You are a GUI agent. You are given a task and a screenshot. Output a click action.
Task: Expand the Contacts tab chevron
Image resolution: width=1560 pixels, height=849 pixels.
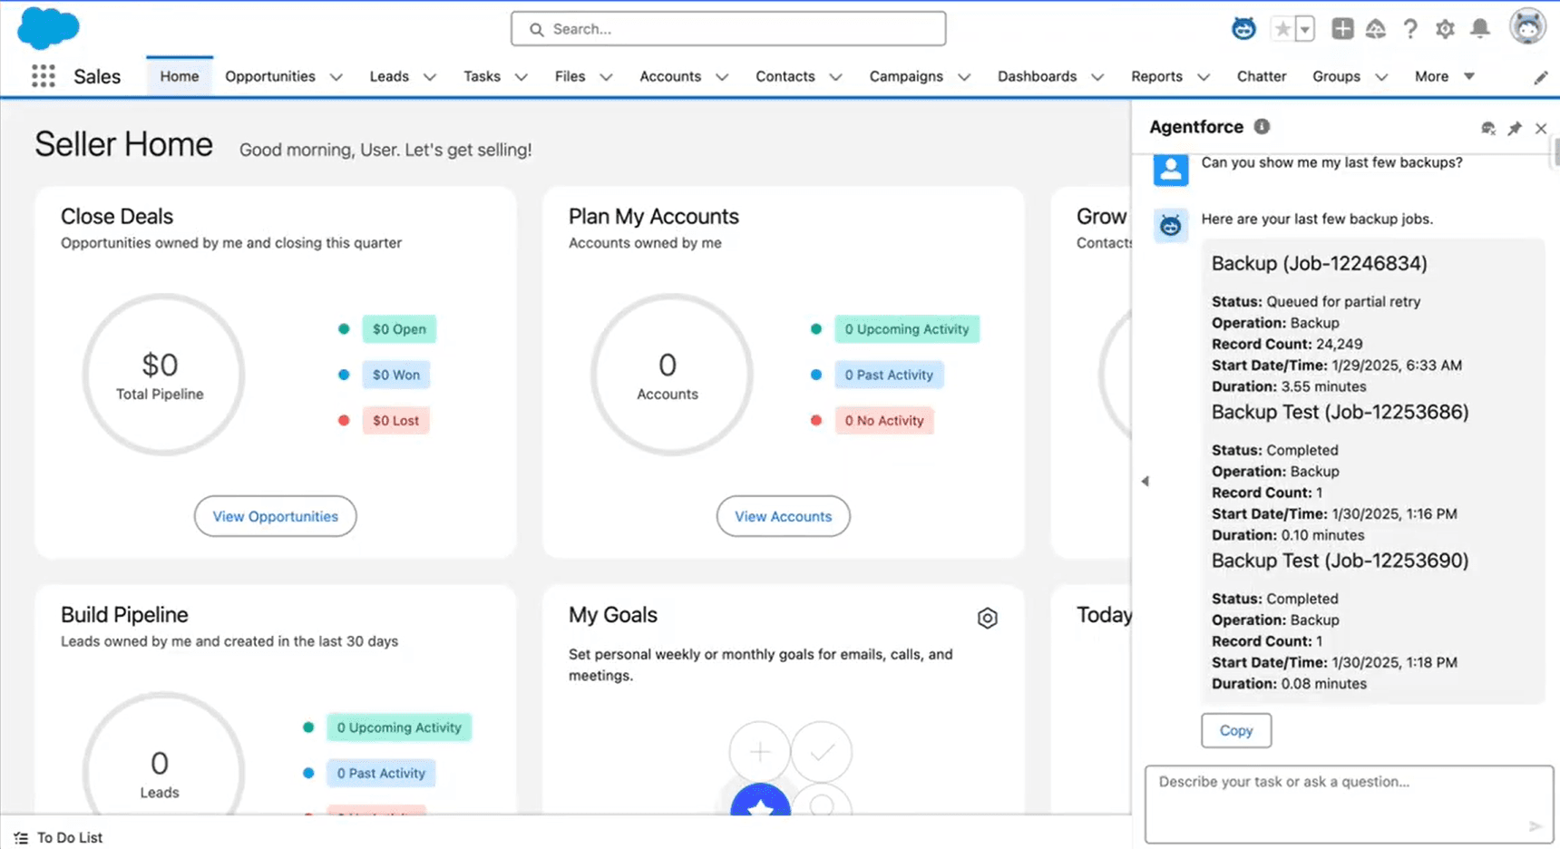click(836, 77)
